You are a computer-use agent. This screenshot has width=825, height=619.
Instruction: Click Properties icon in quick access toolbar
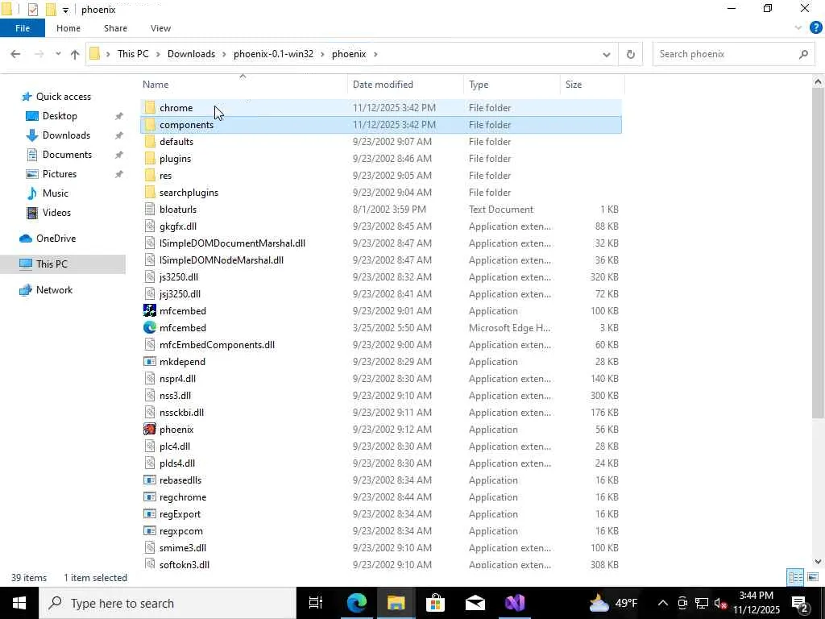[x=32, y=9]
